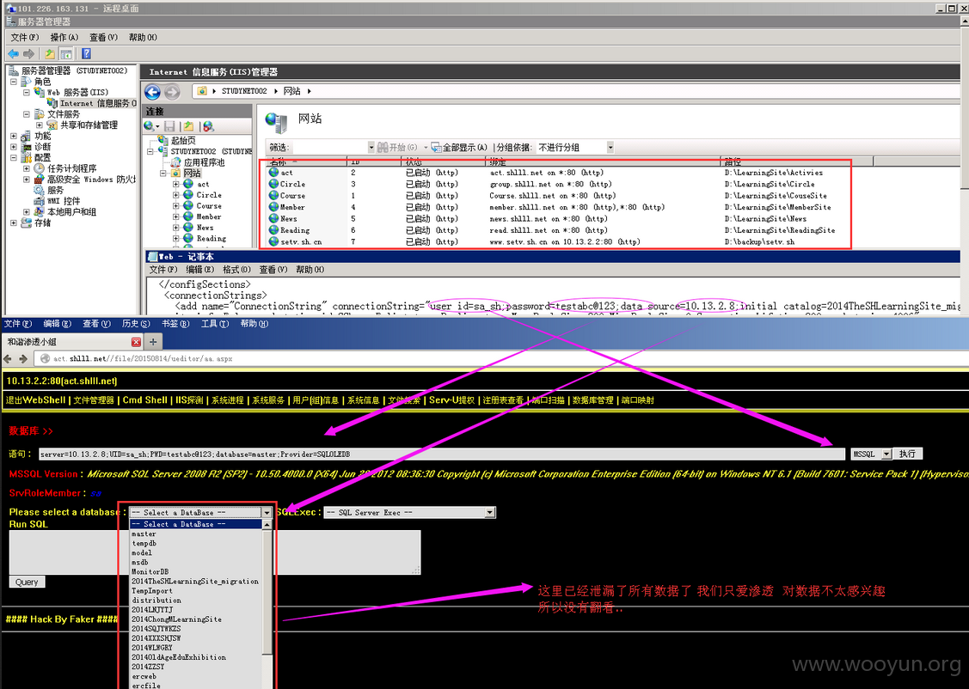Open 格式 menu in Notepad window
The height and width of the screenshot is (689, 969).
(236, 270)
